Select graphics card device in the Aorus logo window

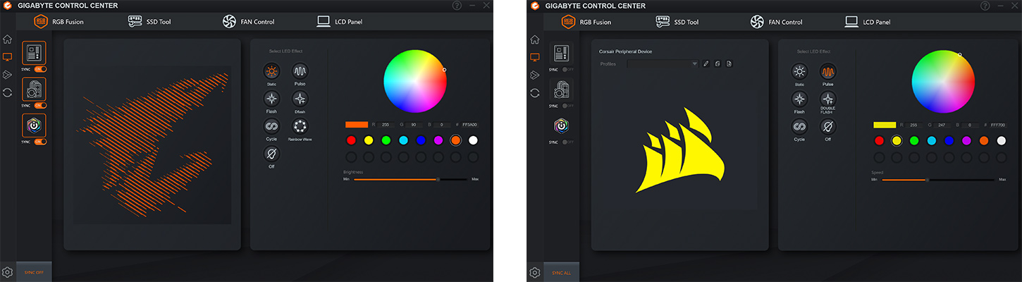tap(35, 89)
